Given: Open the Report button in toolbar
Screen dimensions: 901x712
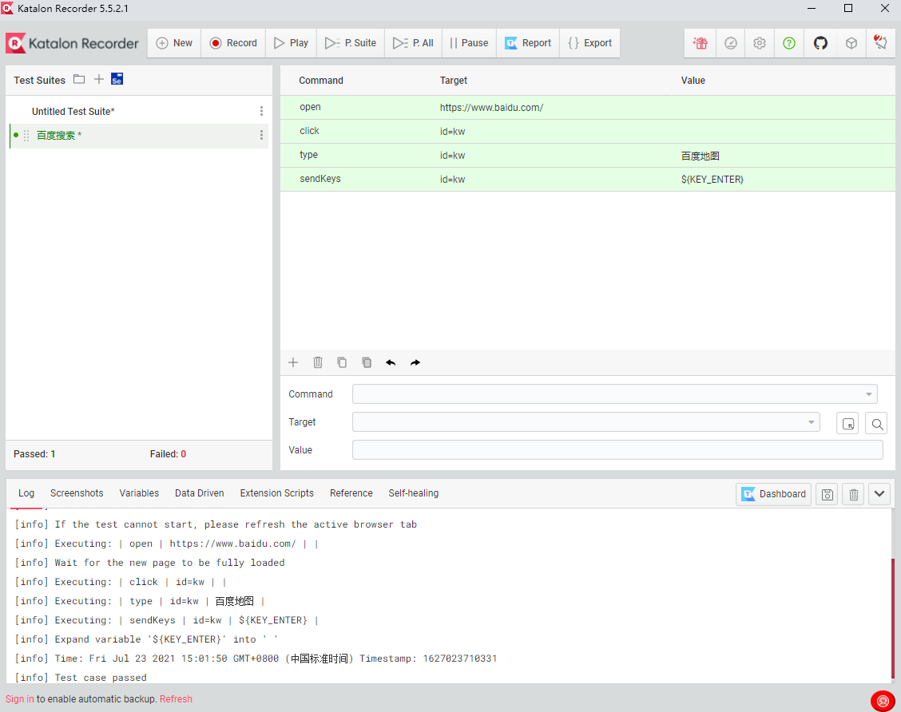Looking at the screenshot, I should 527,43.
